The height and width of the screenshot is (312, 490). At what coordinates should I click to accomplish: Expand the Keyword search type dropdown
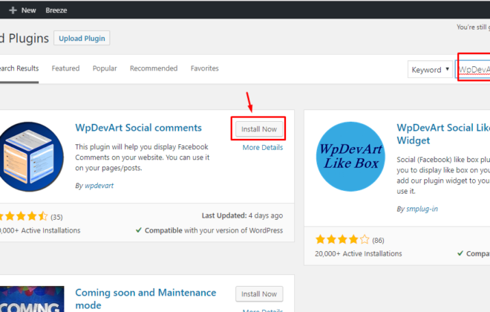[x=430, y=69]
